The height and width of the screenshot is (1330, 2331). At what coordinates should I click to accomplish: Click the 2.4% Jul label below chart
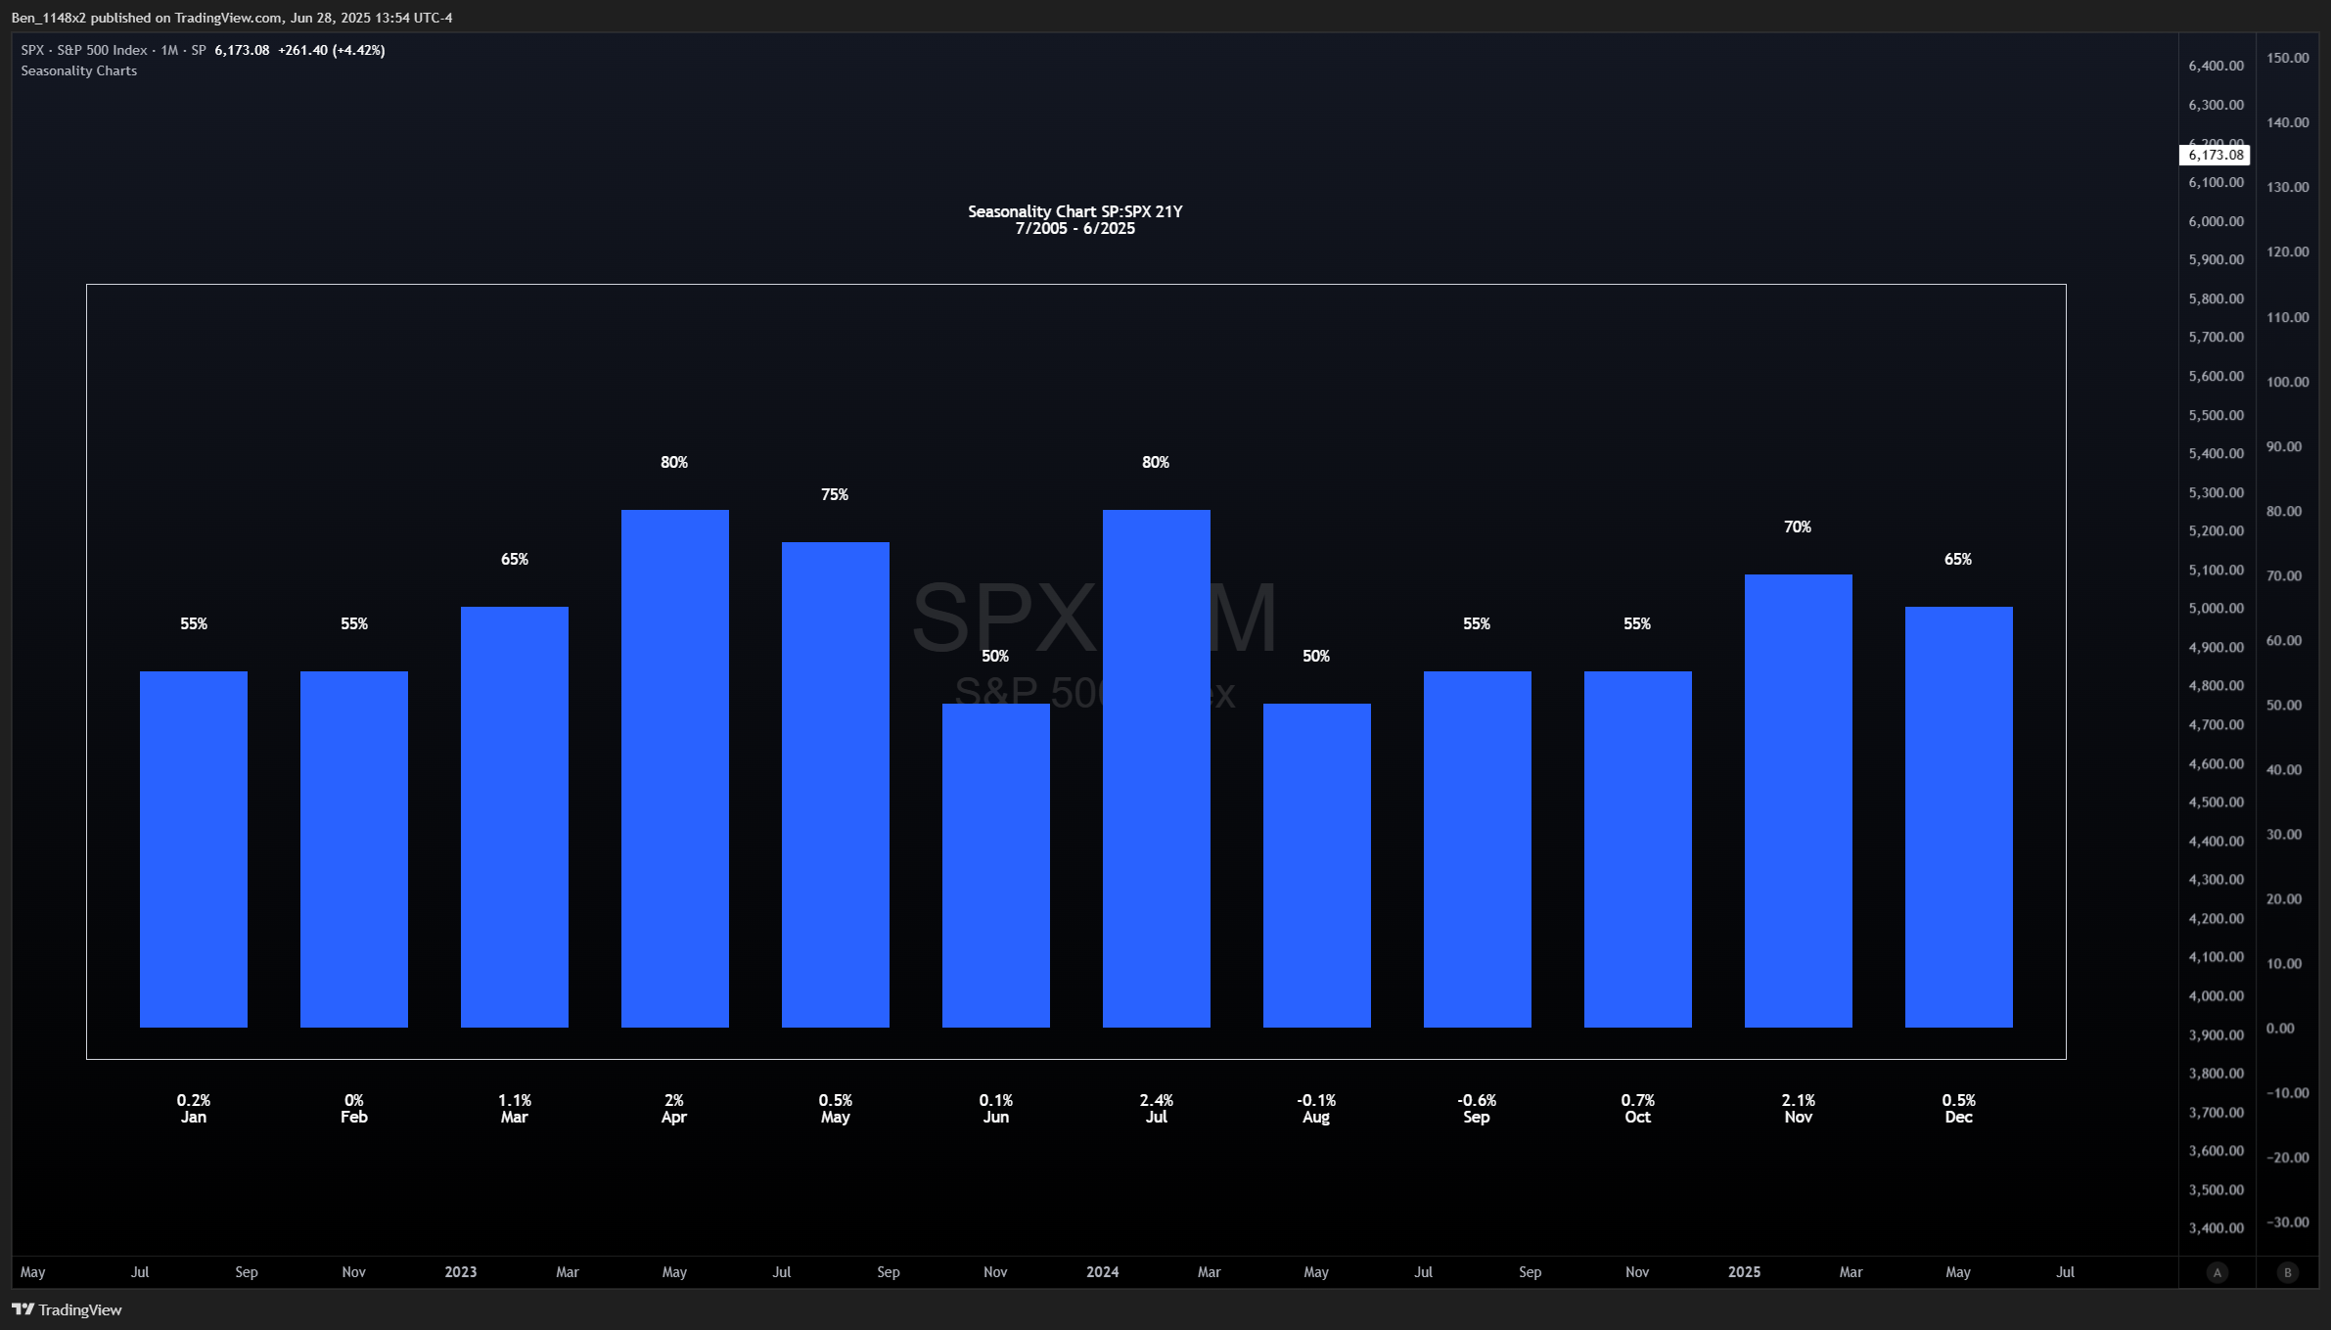click(1156, 1108)
